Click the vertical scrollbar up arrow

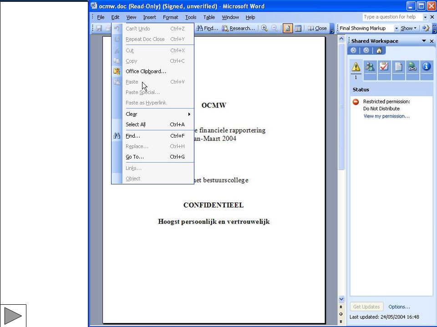tap(341, 39)
